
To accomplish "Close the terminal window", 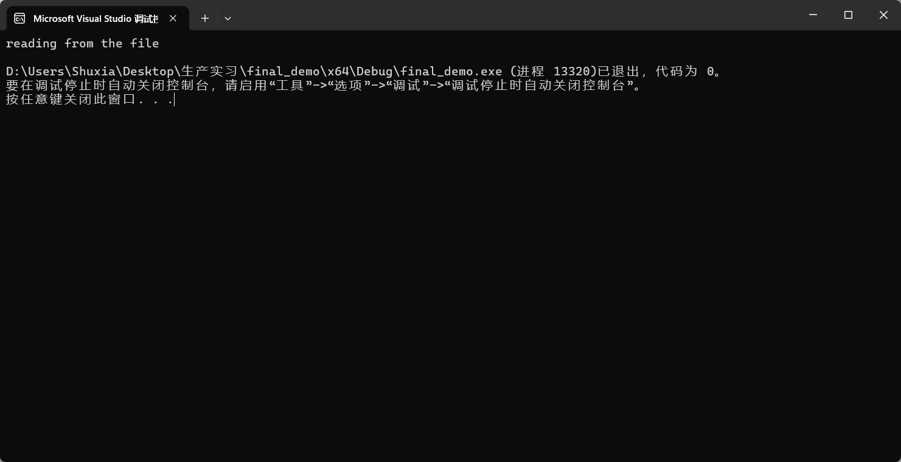I will (x=883, y=15).
